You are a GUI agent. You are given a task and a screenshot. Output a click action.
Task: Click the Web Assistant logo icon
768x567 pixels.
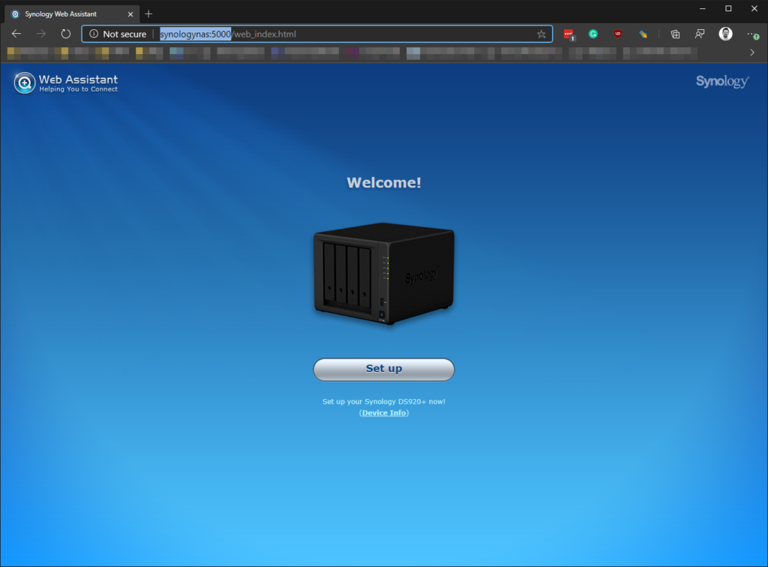25,82
